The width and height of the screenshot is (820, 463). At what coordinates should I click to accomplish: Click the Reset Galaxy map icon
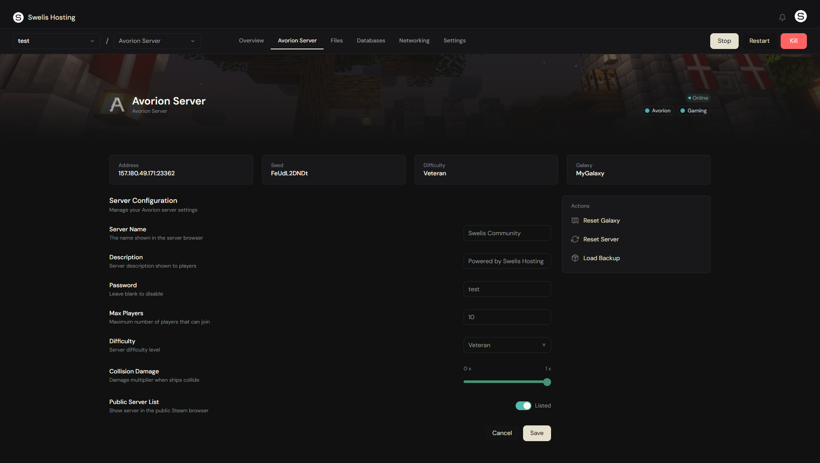[575, 220]
